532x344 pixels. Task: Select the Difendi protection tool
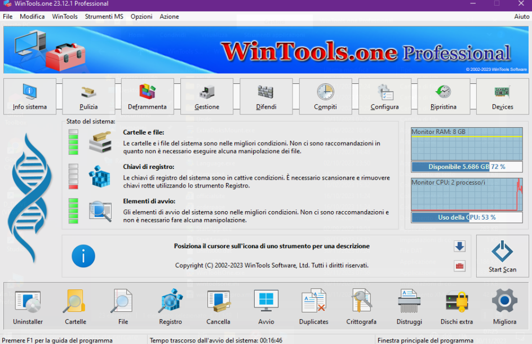click(x=266, y=97)
